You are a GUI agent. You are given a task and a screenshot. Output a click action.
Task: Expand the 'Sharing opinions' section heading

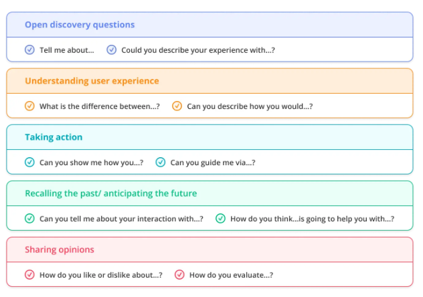(59, 250)
